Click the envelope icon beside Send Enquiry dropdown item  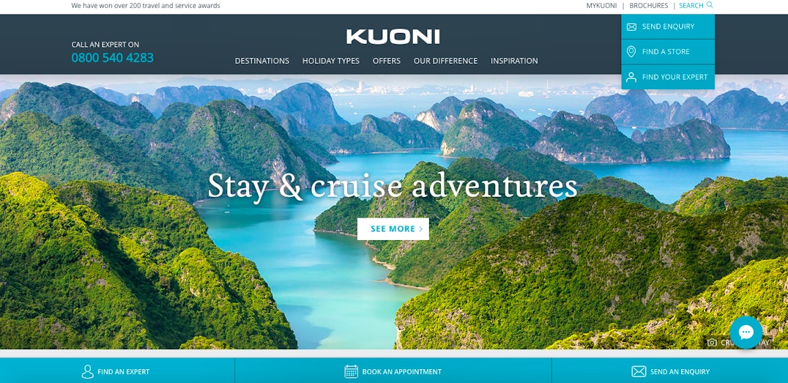pyautogui.click(x=631, y=26)
